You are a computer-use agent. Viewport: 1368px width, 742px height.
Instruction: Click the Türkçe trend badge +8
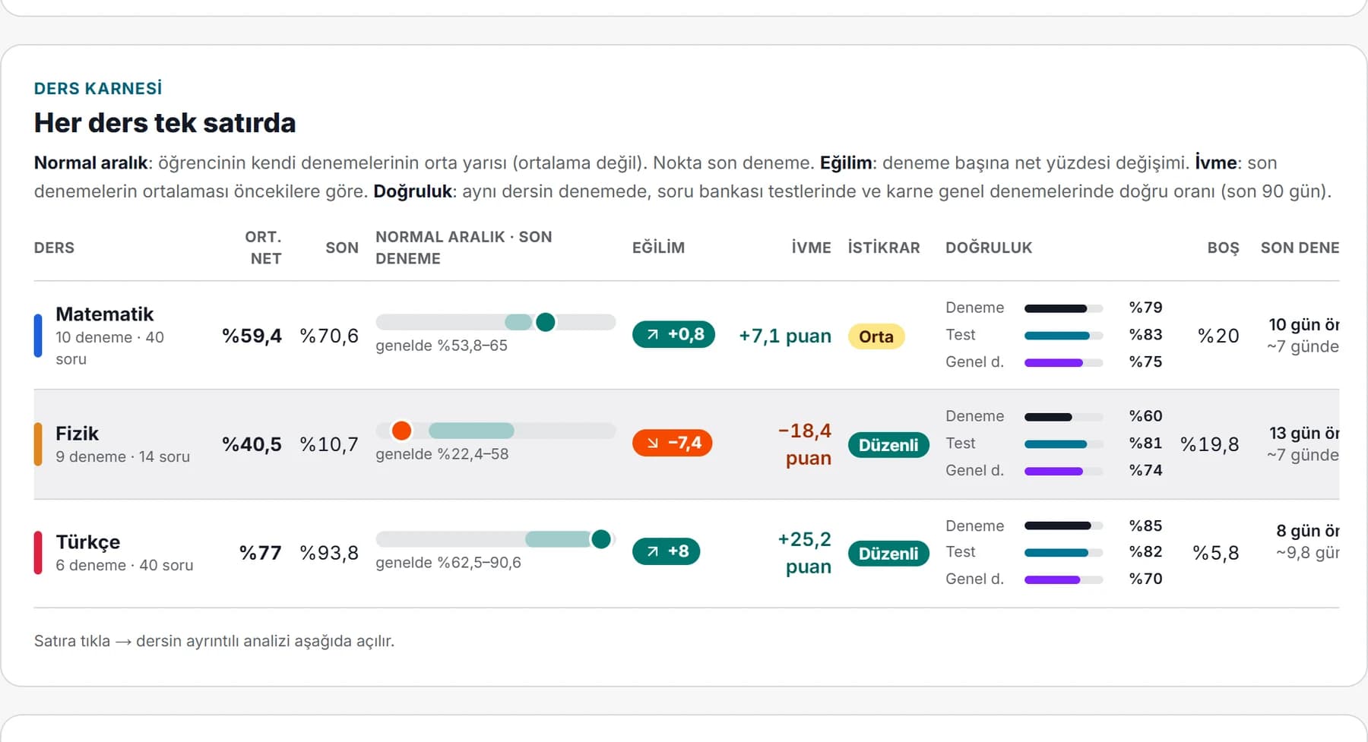[666, 551]
